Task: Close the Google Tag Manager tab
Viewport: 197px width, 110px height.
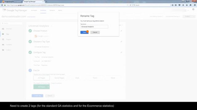Action: pos(43,2)
